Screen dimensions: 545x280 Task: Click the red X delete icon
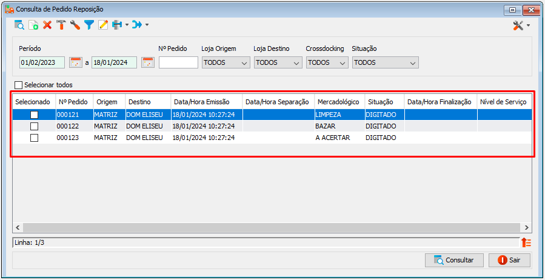click(47, 25)
